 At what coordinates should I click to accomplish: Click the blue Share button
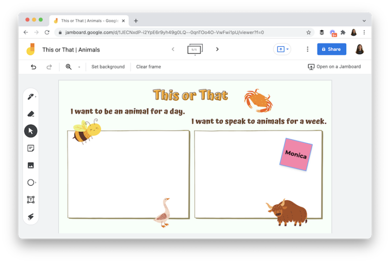[331, 49]
